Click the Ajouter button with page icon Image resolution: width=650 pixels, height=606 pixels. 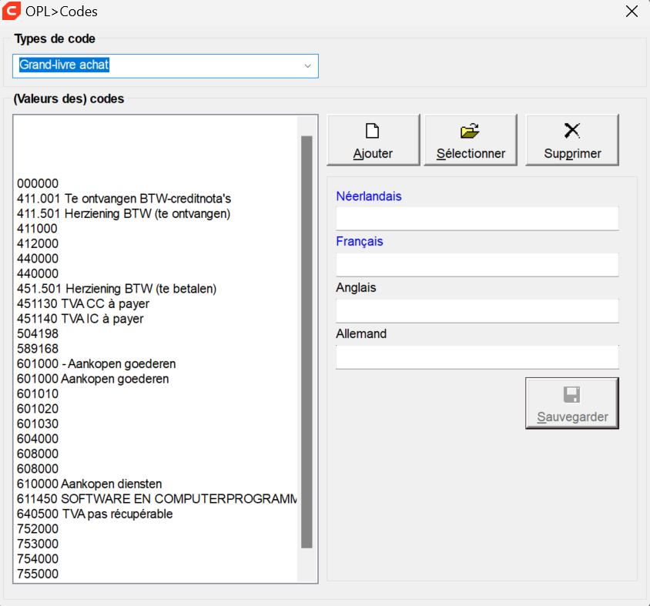pos(373,140)
